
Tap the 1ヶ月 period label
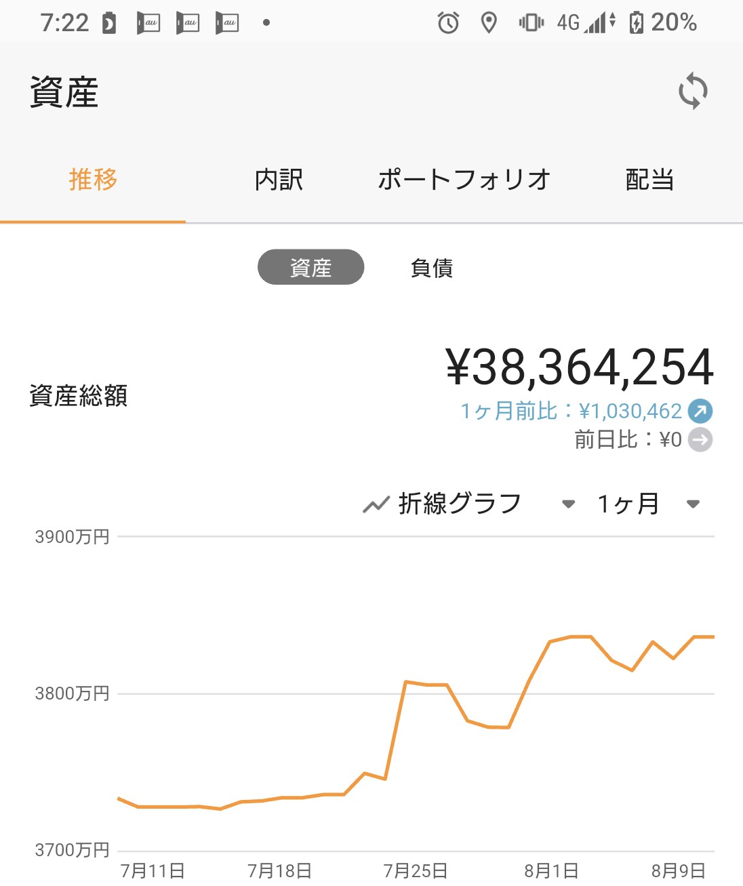tap(628, 504)
